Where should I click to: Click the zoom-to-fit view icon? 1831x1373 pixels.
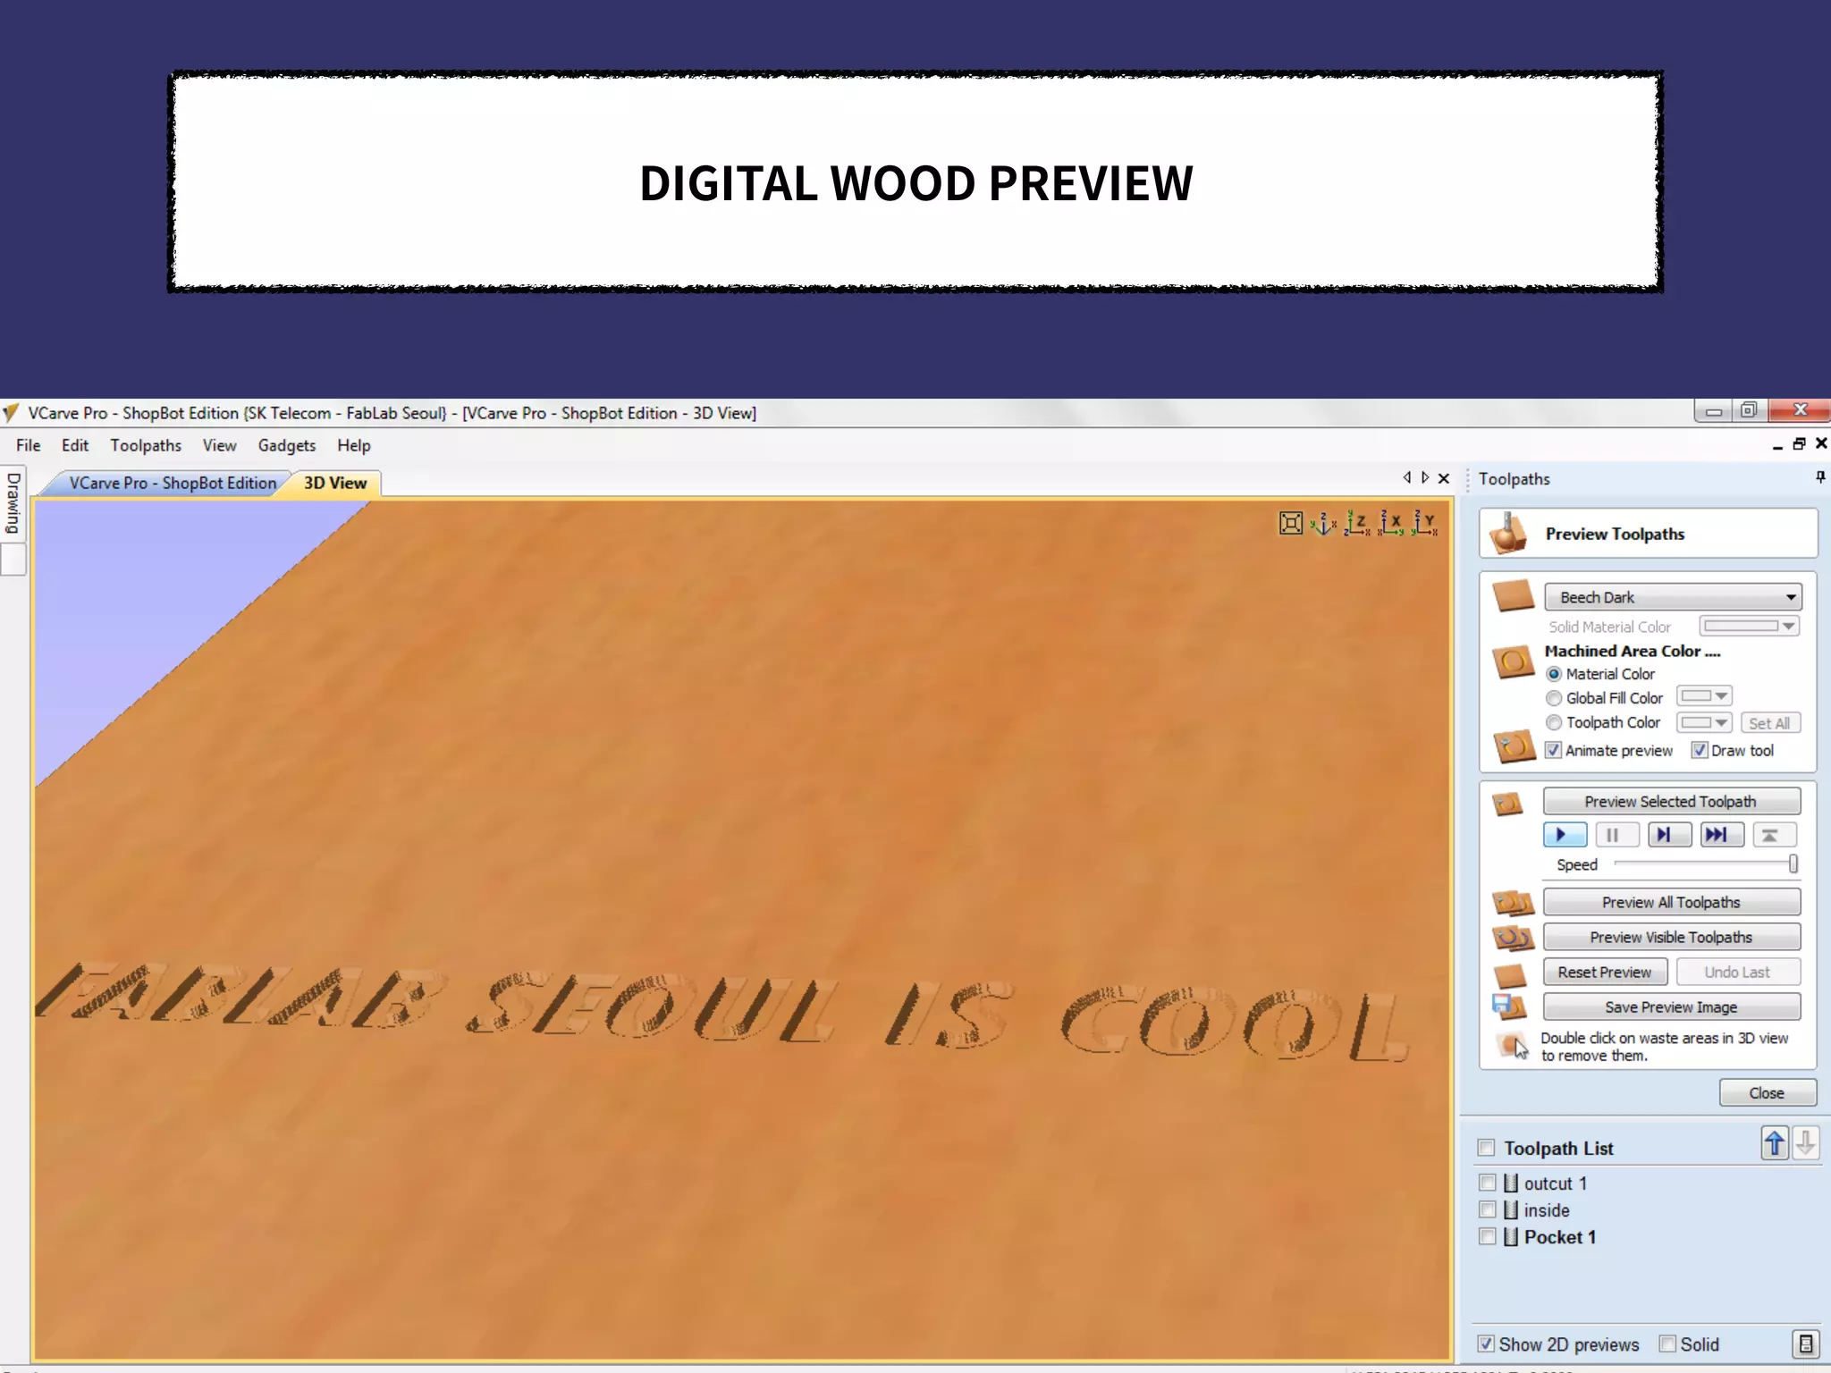1290,523
